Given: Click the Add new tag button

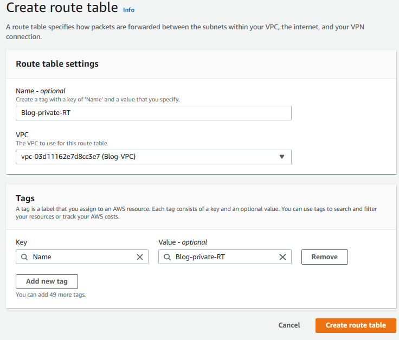Looking at the screenshot, I should (x=47, y=281).
